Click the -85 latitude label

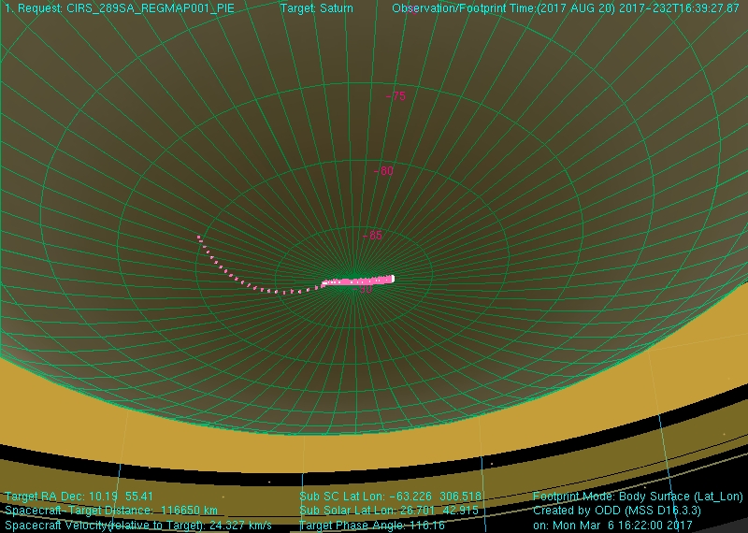pyautogui.click(x=372, y=236)
